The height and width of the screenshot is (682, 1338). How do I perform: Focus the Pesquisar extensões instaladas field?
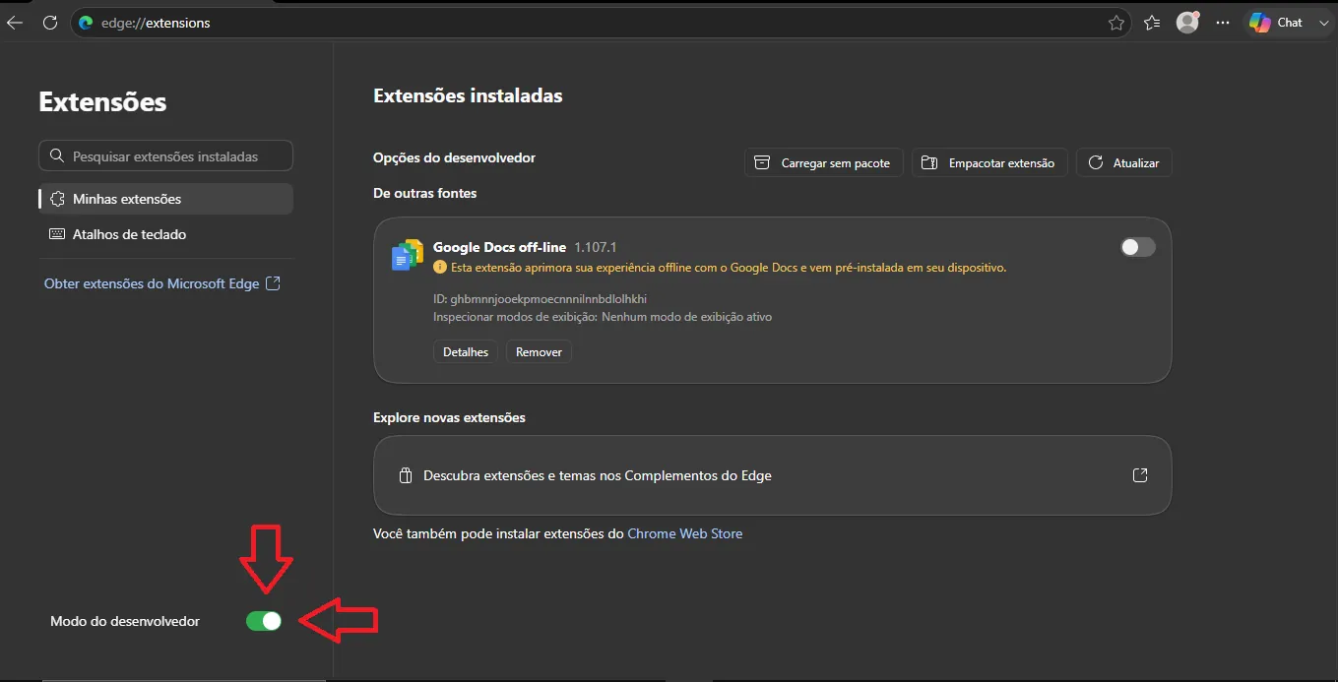pyautogui.click(x=165, y=155)
